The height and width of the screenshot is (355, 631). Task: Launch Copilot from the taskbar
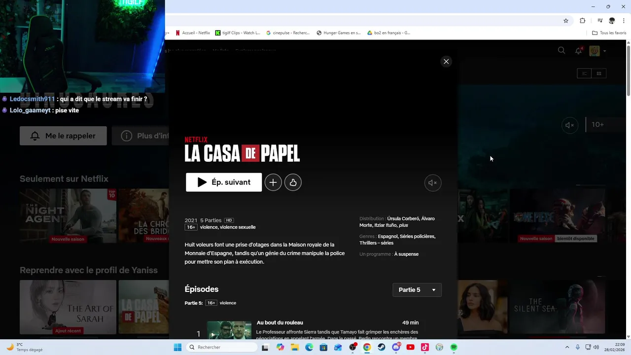(x=280, y=347)
